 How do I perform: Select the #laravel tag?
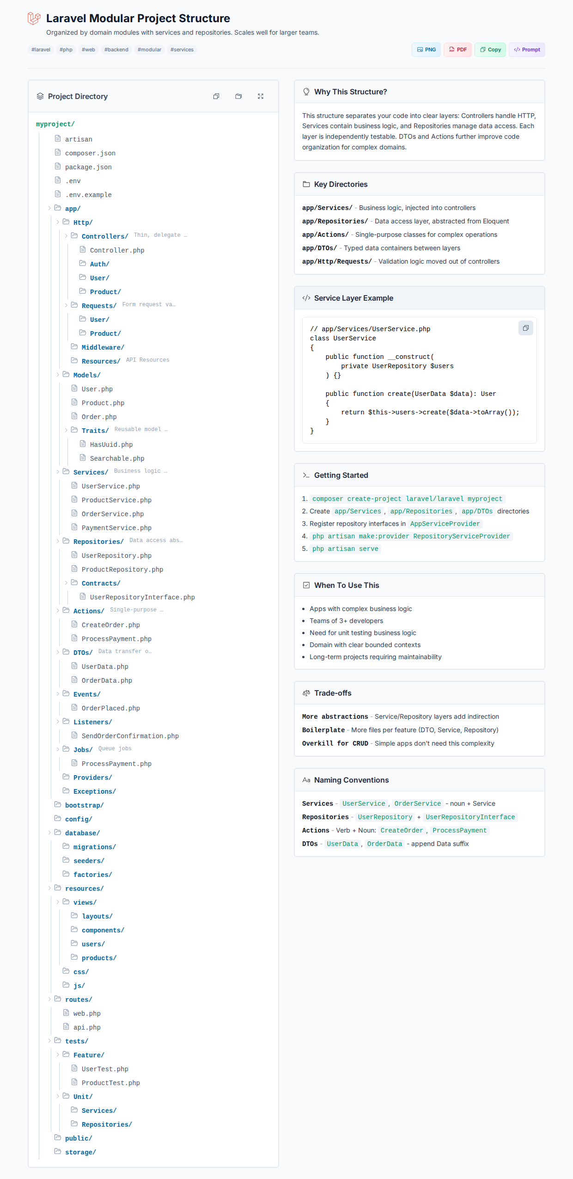click(x=41, y=49)
